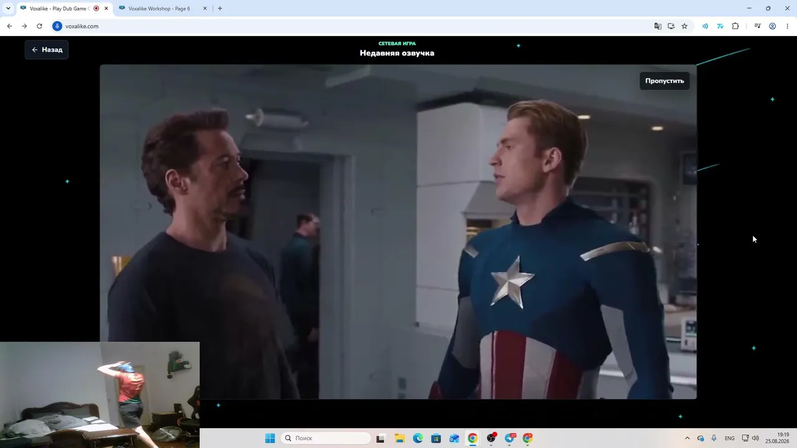The width and height of the screenshot is (797, 448).
Task: Open the clock and date 19:19 flyout
Action: [x=778, y=438]
